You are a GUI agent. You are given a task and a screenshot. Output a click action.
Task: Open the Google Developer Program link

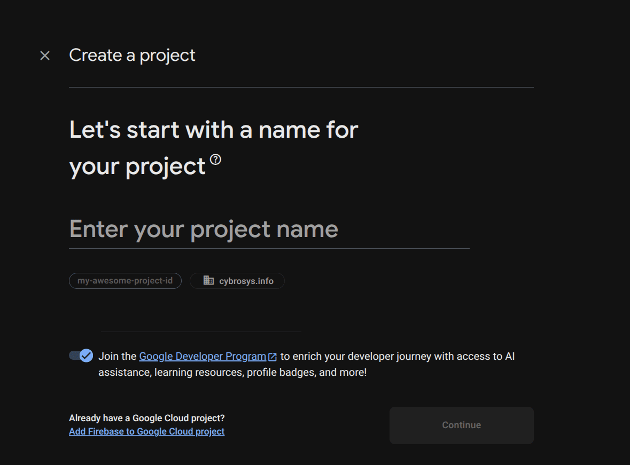click(203, 356)
